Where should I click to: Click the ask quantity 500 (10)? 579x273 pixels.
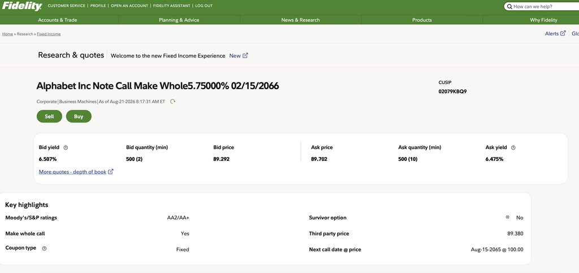[x=408, y=159]
